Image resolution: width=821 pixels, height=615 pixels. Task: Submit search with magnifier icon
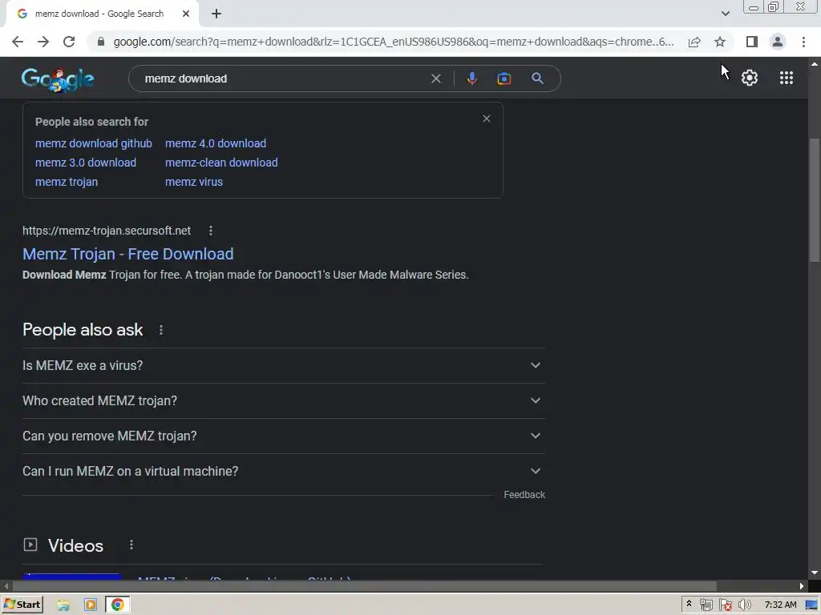coord(537,78)
